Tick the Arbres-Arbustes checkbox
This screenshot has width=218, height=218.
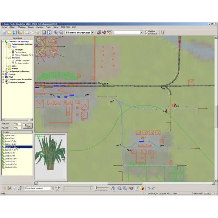13,55
